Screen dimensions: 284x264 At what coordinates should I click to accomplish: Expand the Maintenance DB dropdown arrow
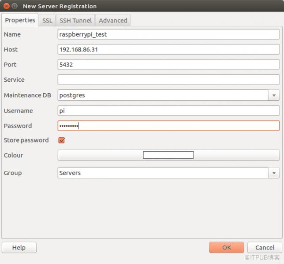[274, 95]
